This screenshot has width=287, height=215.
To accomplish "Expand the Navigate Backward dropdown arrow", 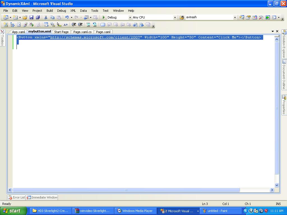I will 91,17.
